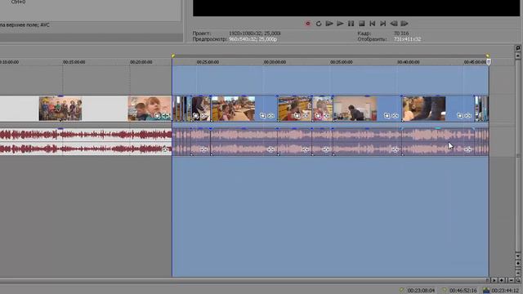The width and height of the screenshot is (523, 294).
Task: Open Event FX on girl's face clip
Action: 165,116
